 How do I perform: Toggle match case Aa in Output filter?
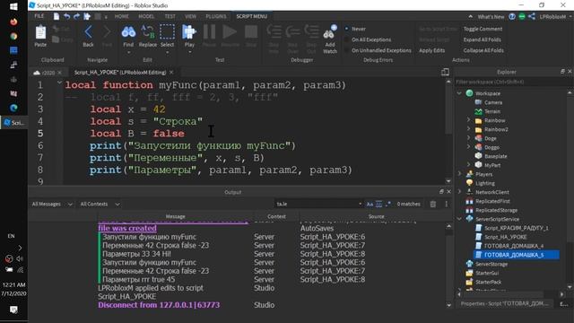(x=370, y=204)
